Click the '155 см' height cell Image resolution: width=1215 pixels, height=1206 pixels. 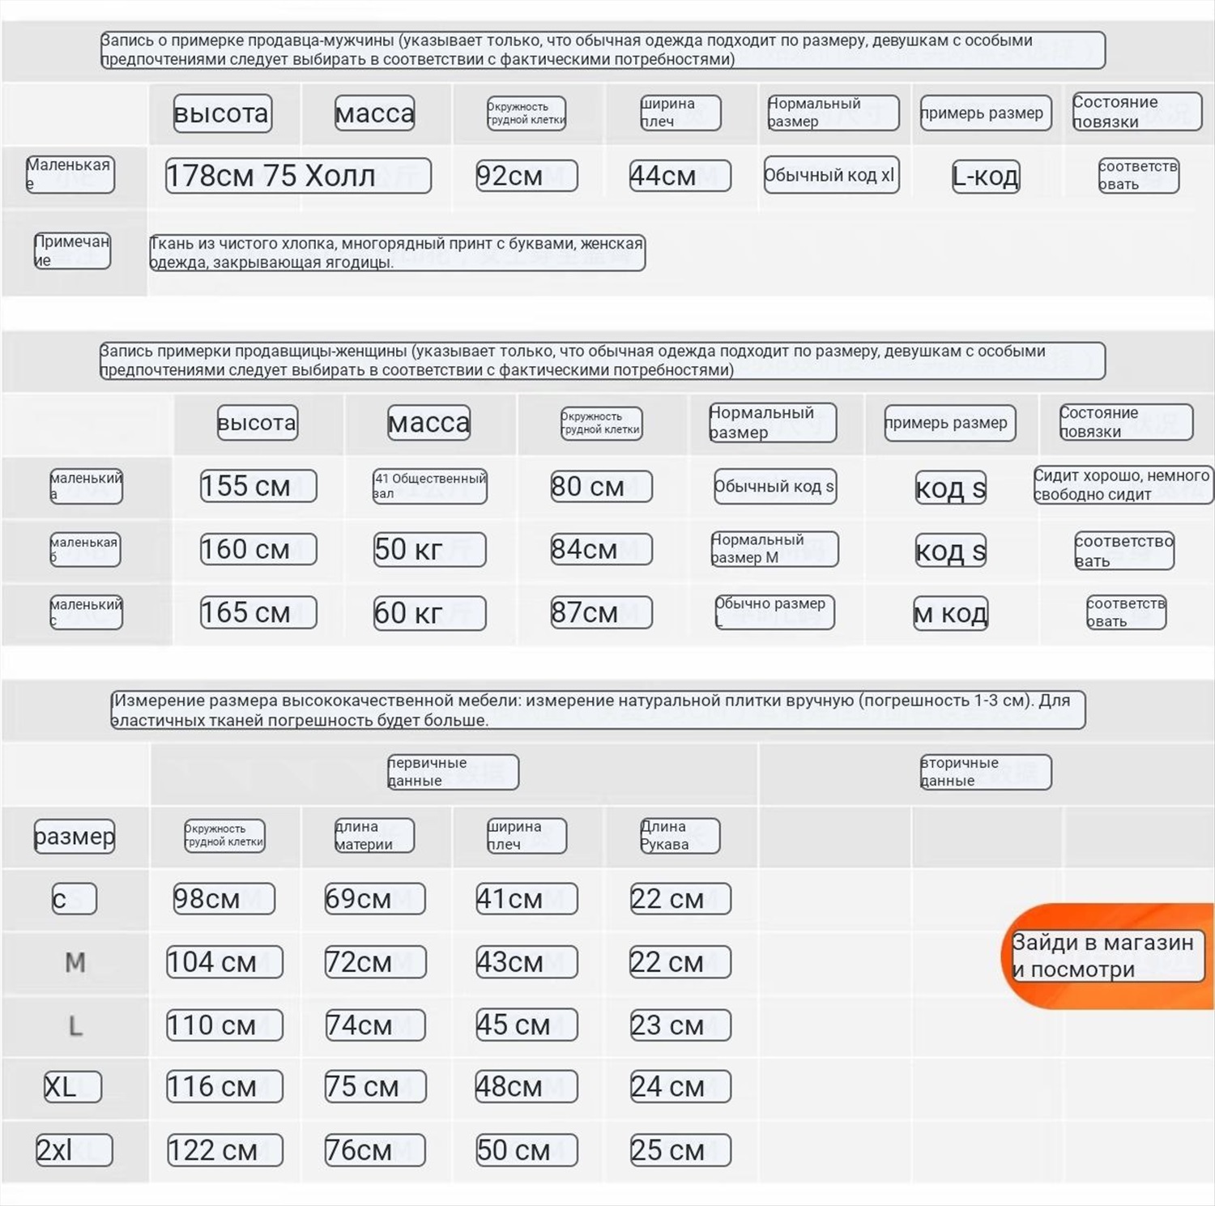[x=258, y=486]
